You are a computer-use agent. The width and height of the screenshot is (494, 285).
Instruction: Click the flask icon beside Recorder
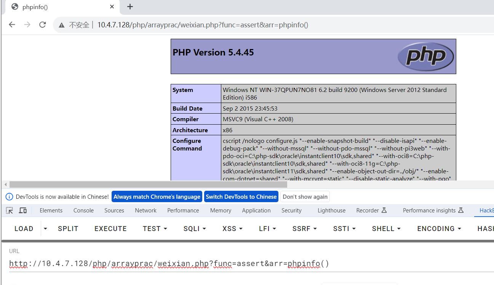(x=384, y=210)
